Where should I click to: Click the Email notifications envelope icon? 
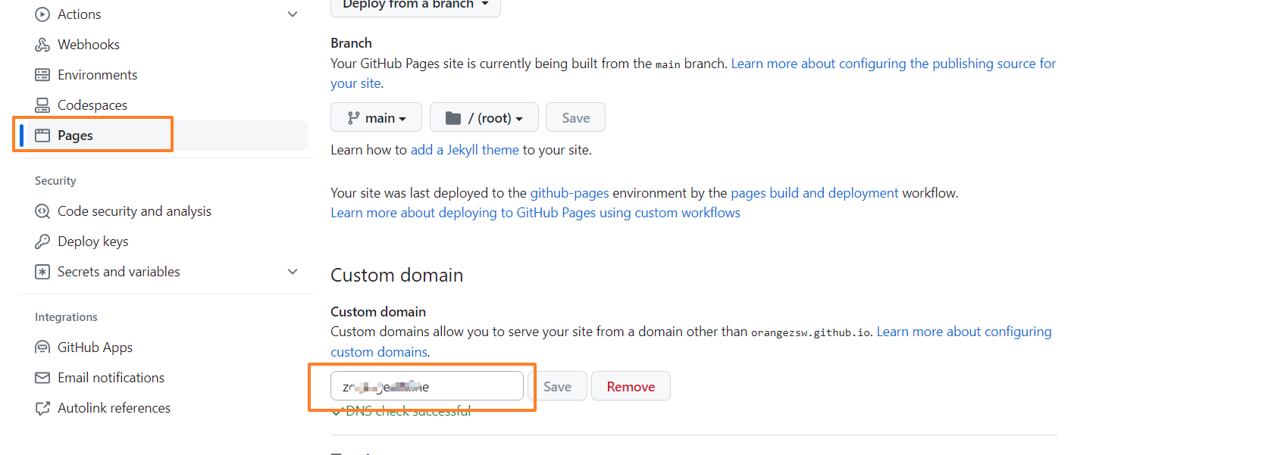[42, 378]
